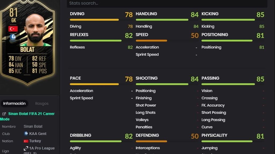Click the 81 GK rating on the card

(x=13, y=15)
